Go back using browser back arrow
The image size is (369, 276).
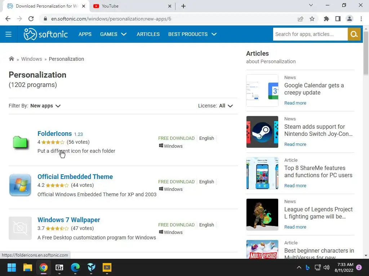click(8, 19)
